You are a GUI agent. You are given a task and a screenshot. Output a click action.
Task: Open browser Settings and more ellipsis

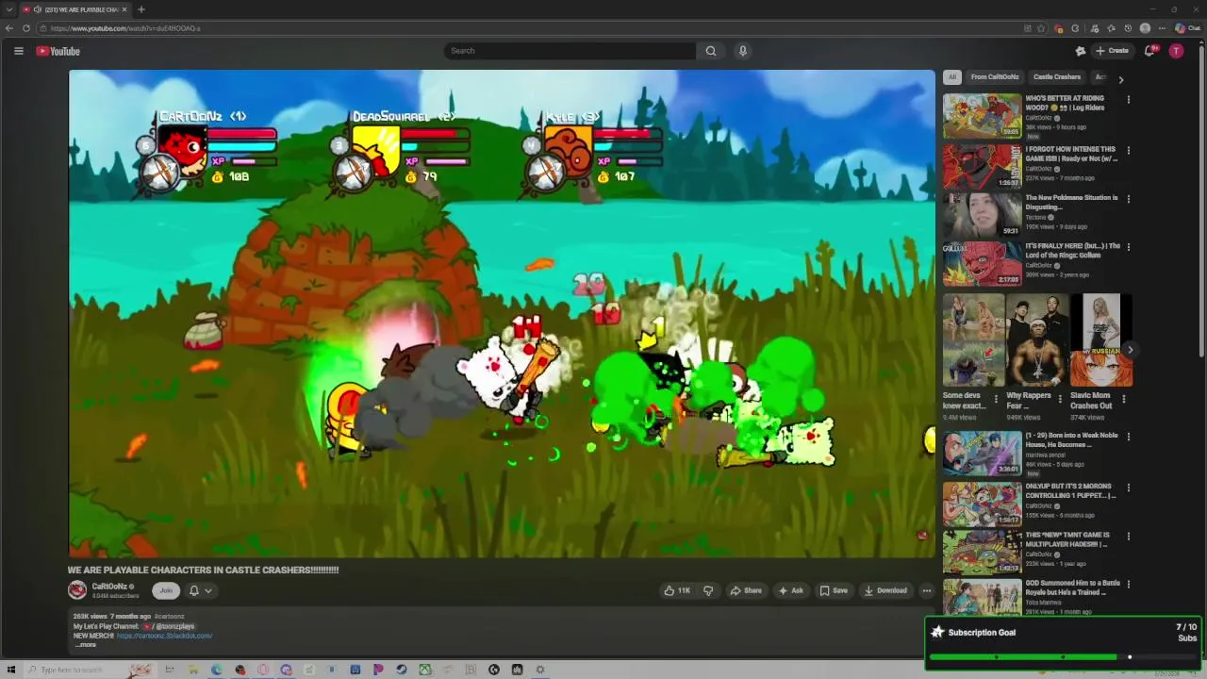(x=1162, y=28)
